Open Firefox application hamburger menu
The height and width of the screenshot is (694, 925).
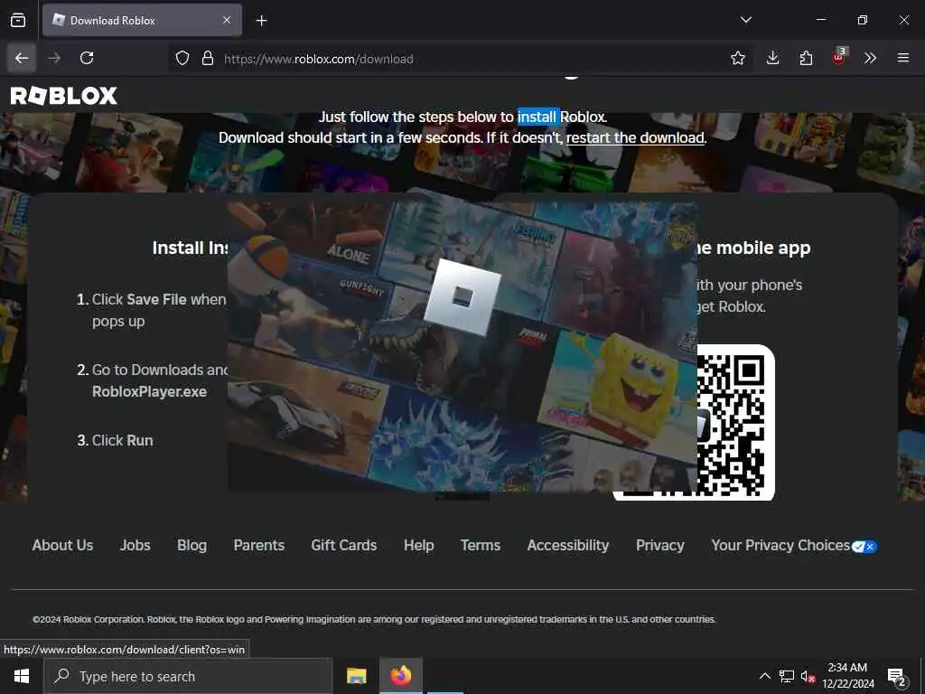[x=903, y=58]
